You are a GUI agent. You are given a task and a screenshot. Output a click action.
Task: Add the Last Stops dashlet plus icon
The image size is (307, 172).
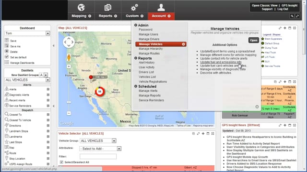[48, 142]
